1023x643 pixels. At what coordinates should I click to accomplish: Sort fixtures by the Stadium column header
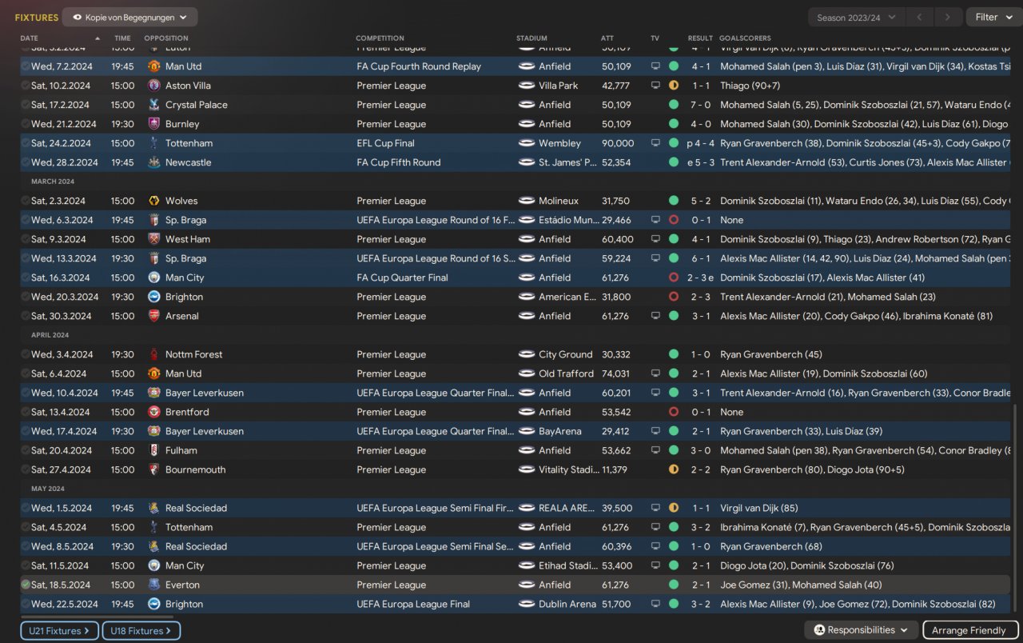pyautogui.click(x=532, y=38)
